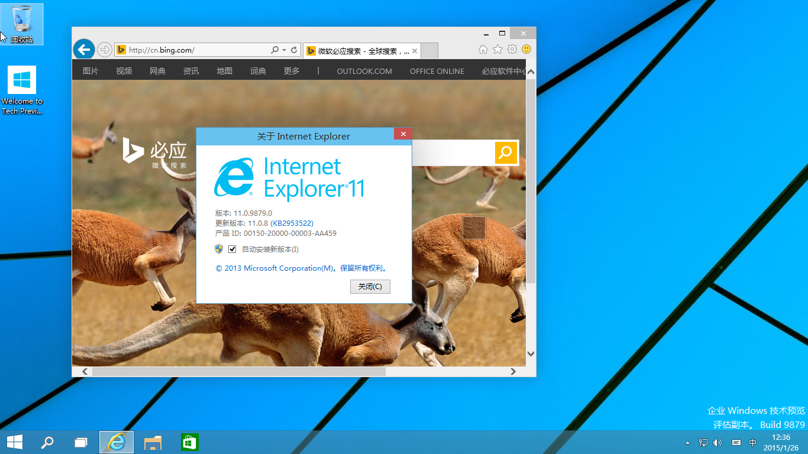Click the notifications tray icon
The image size is (808, 454).
(x=736, y=442)
